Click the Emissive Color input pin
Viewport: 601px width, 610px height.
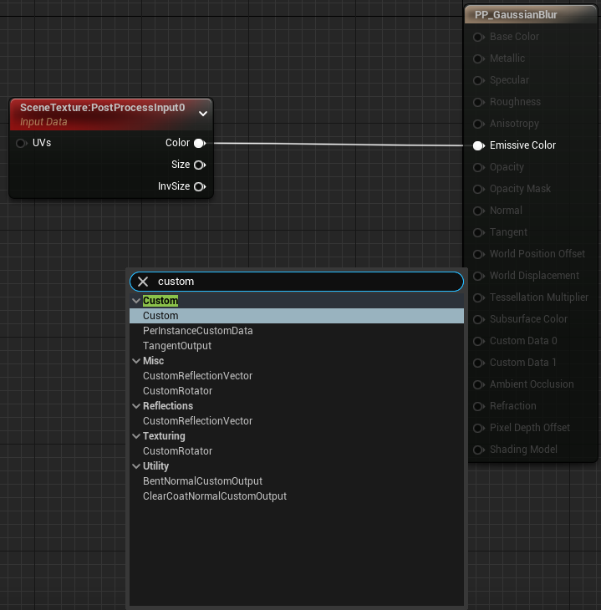click(x=478, y=145)
